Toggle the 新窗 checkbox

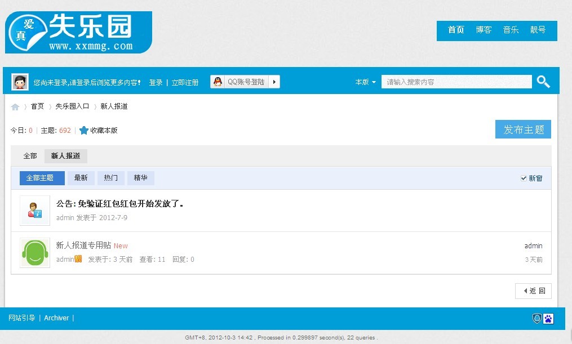(x=524, y=178)
